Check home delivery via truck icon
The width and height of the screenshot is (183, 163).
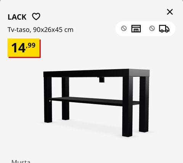tap(164, 28)
